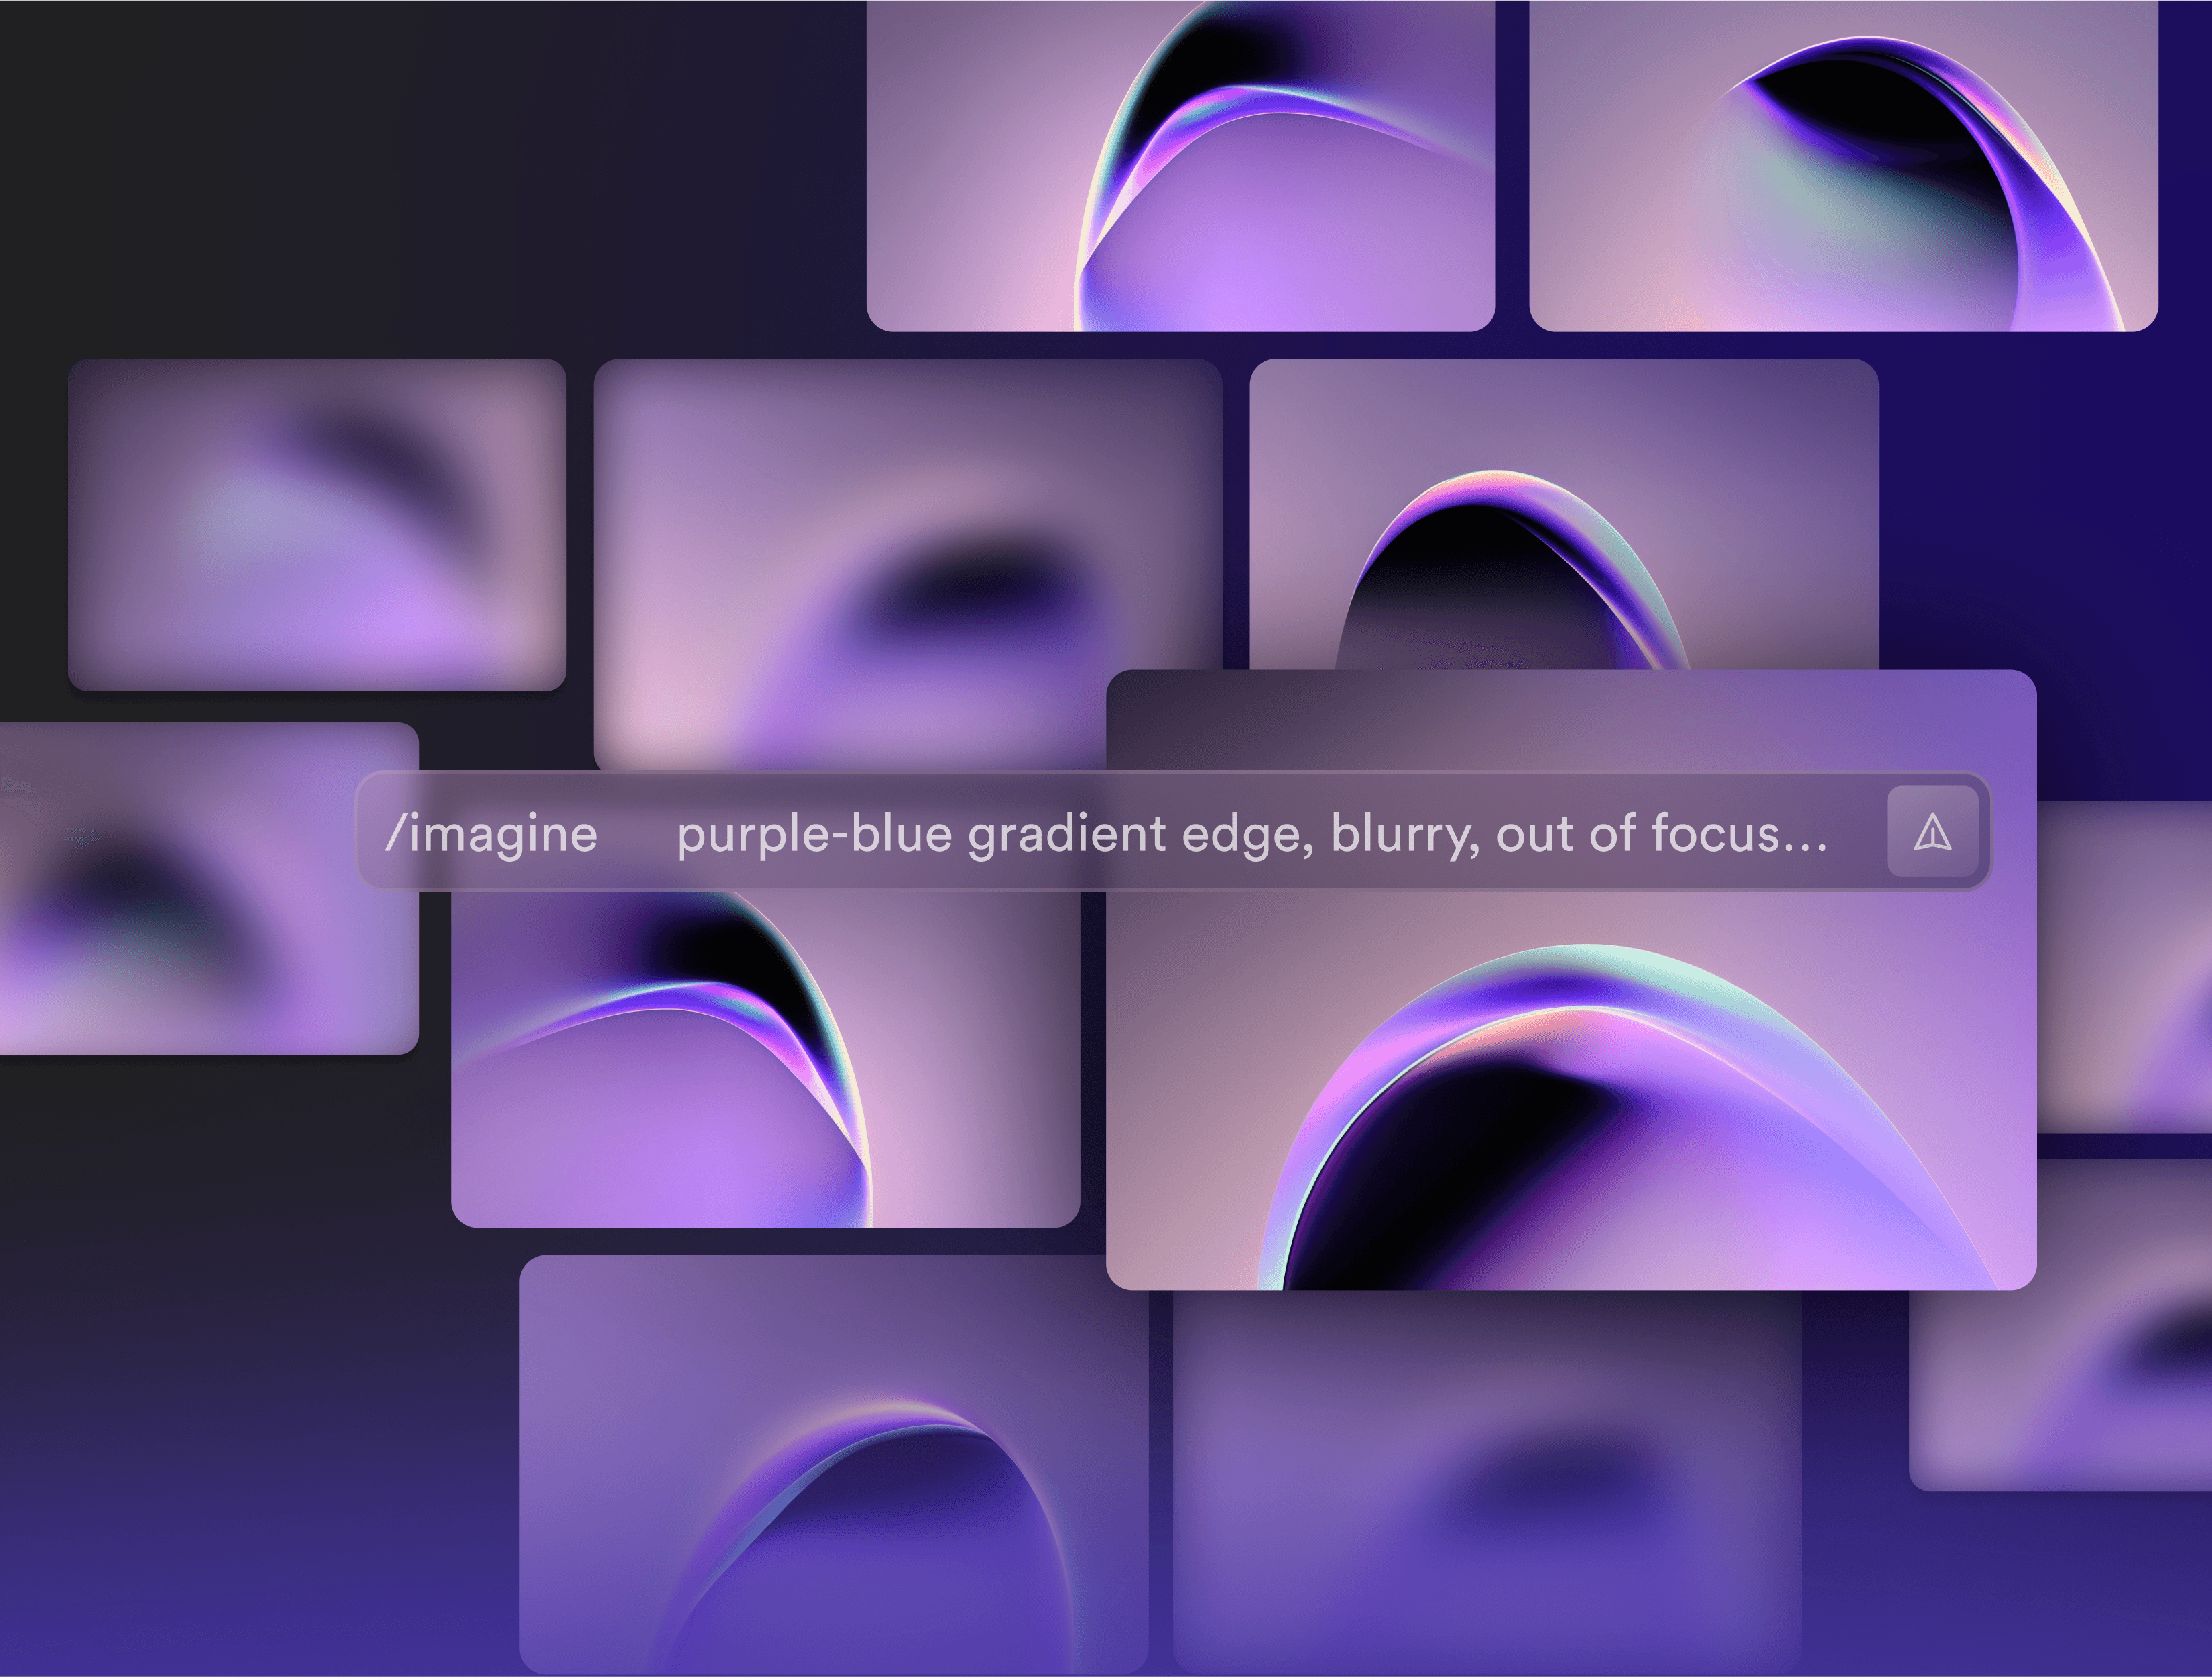This screenshot has height=1677, width=2212.
Task: Click the word 'gradient' in the prompt
Action: click(x=1066, y=835)
